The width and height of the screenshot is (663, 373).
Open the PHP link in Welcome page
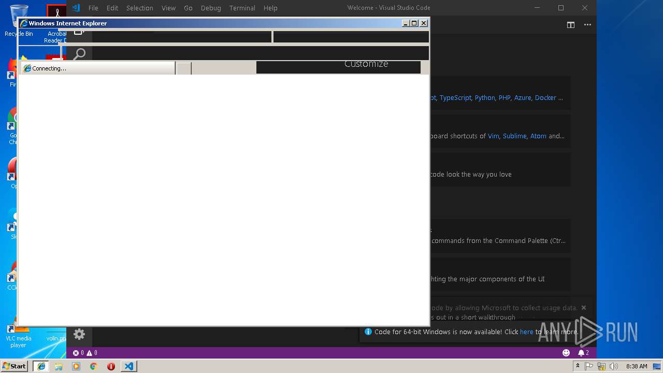[505, 97]
